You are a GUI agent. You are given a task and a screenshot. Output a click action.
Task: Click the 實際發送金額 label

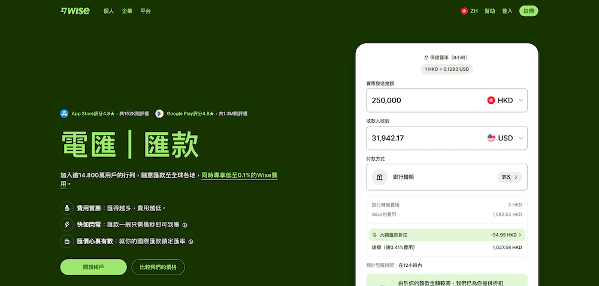pos(380,83)
